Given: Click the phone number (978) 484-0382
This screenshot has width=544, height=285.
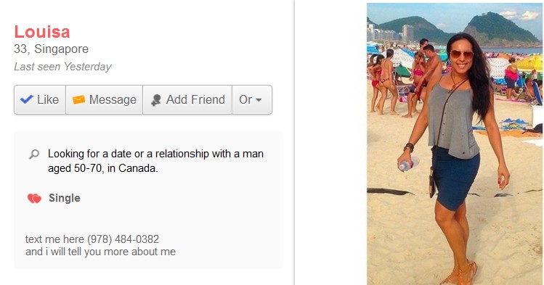Looking at the screenshot, I should [x=123, y=239].
